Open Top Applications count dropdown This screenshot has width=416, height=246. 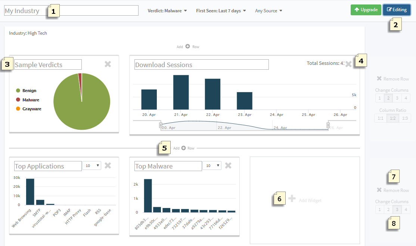tap(91, 165)
